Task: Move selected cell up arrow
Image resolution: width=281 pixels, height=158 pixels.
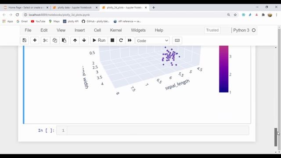Action: (75, 40)
